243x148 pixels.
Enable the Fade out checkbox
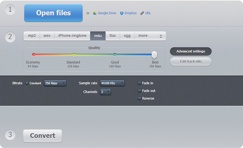[x=139, y=91]
